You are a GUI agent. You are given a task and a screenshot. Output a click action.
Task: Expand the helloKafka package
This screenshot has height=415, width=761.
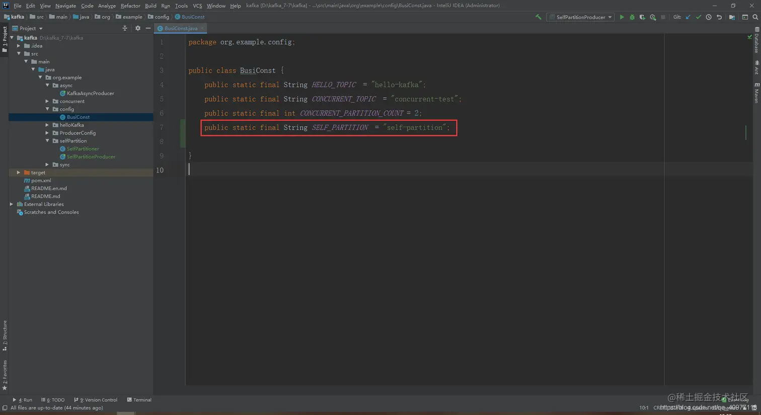click(47, 125)
